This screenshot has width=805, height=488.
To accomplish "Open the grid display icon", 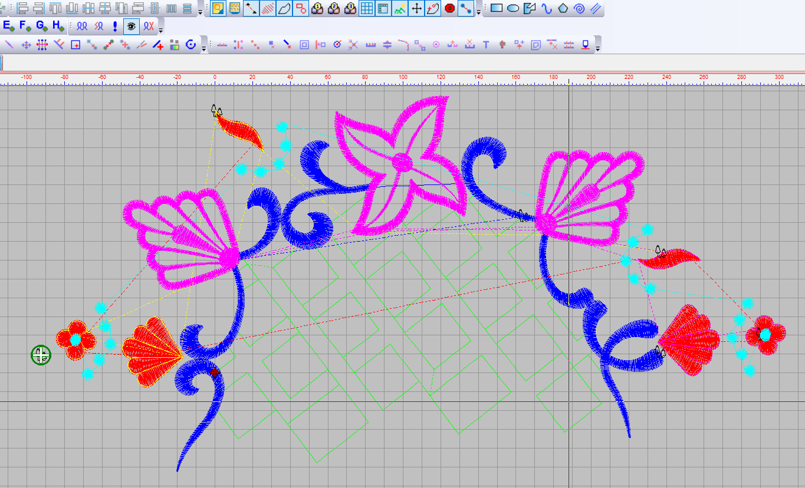I will click(x=367, y=9).
